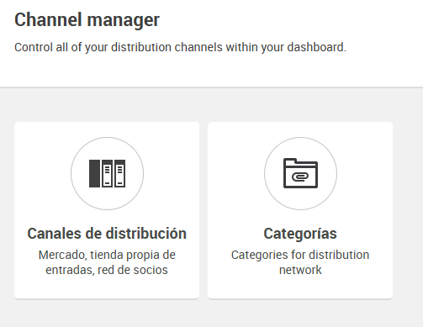This screenshot has width=423, height=327.
Task: Click the circular outline around the Categorías folder
Action: point(300,173)
